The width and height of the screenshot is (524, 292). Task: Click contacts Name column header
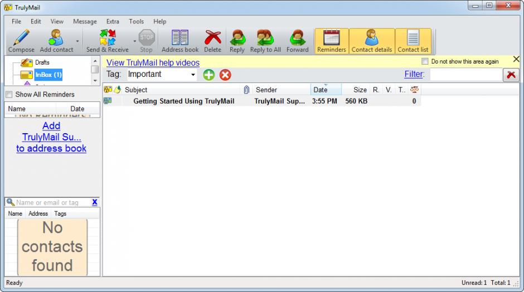tap(15, 213)
